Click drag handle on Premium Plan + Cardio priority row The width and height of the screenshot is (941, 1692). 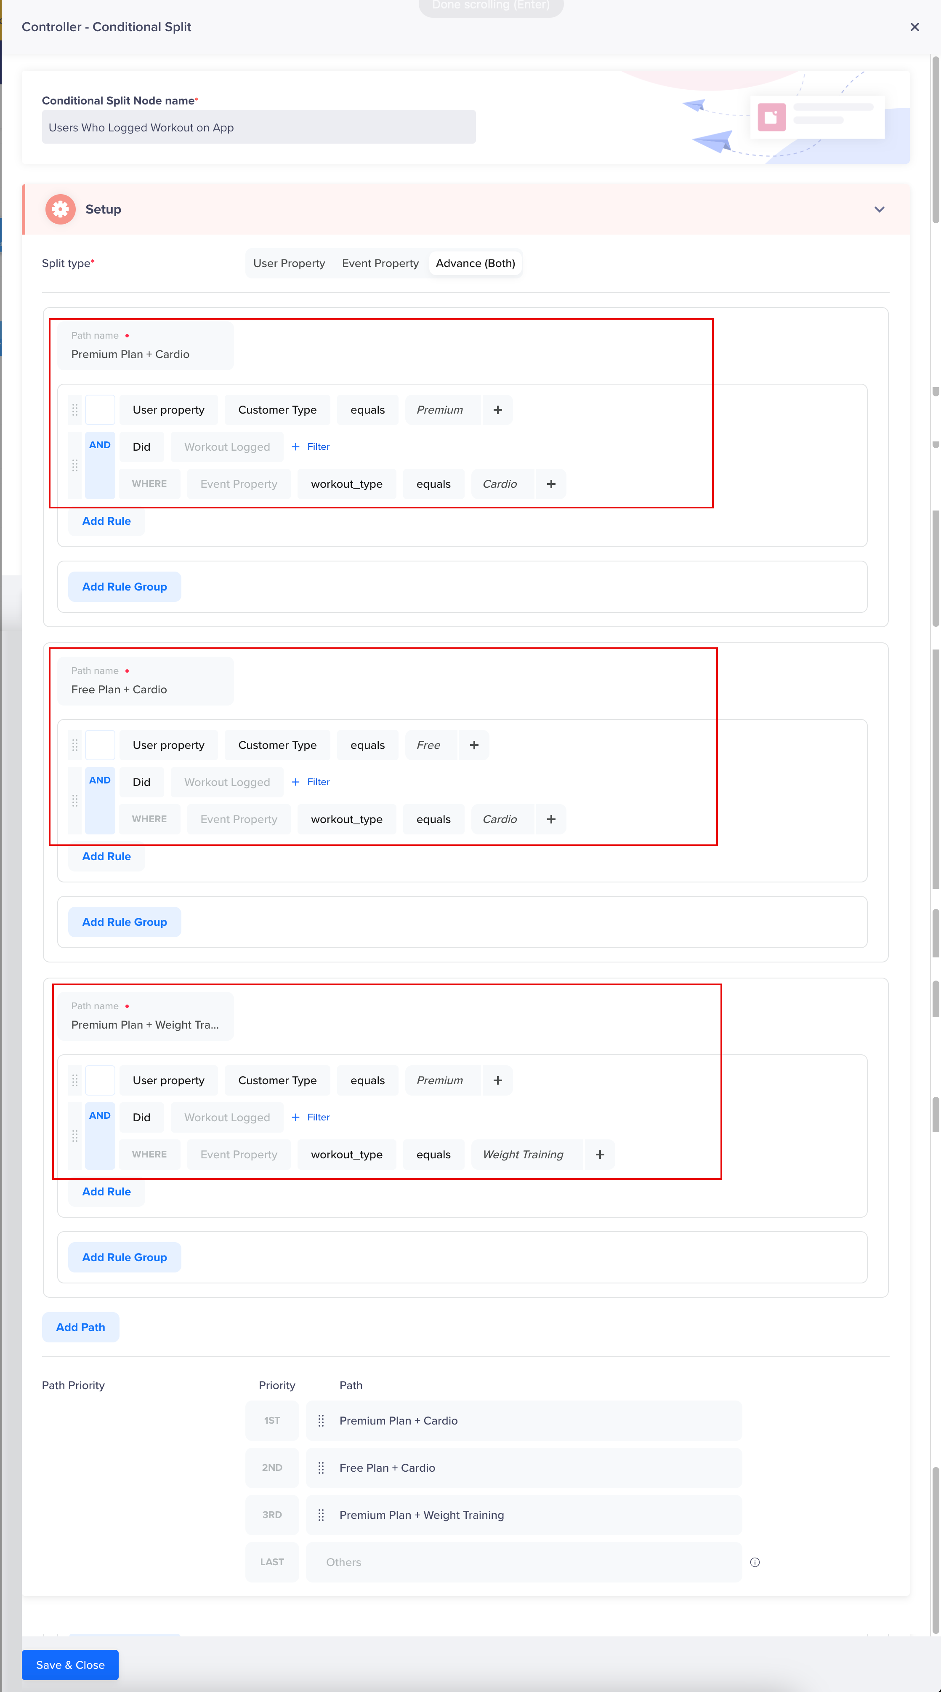pos(322,1420)
